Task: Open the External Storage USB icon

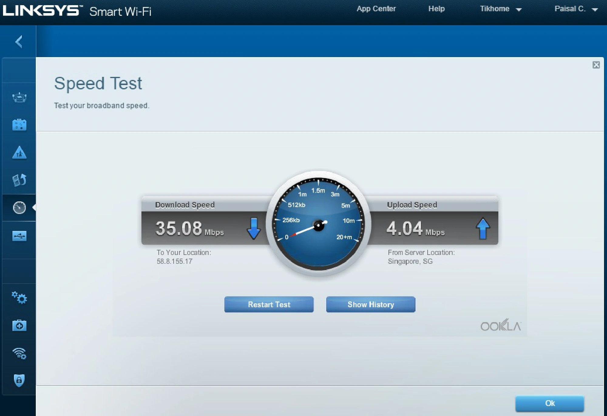Action: [19, 236]
